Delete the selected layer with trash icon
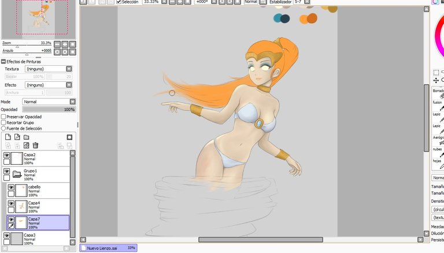 tap(35, 145)
